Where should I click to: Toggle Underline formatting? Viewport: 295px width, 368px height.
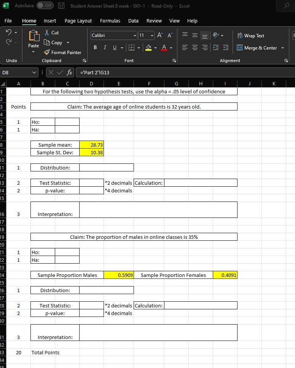coord(115,47)
